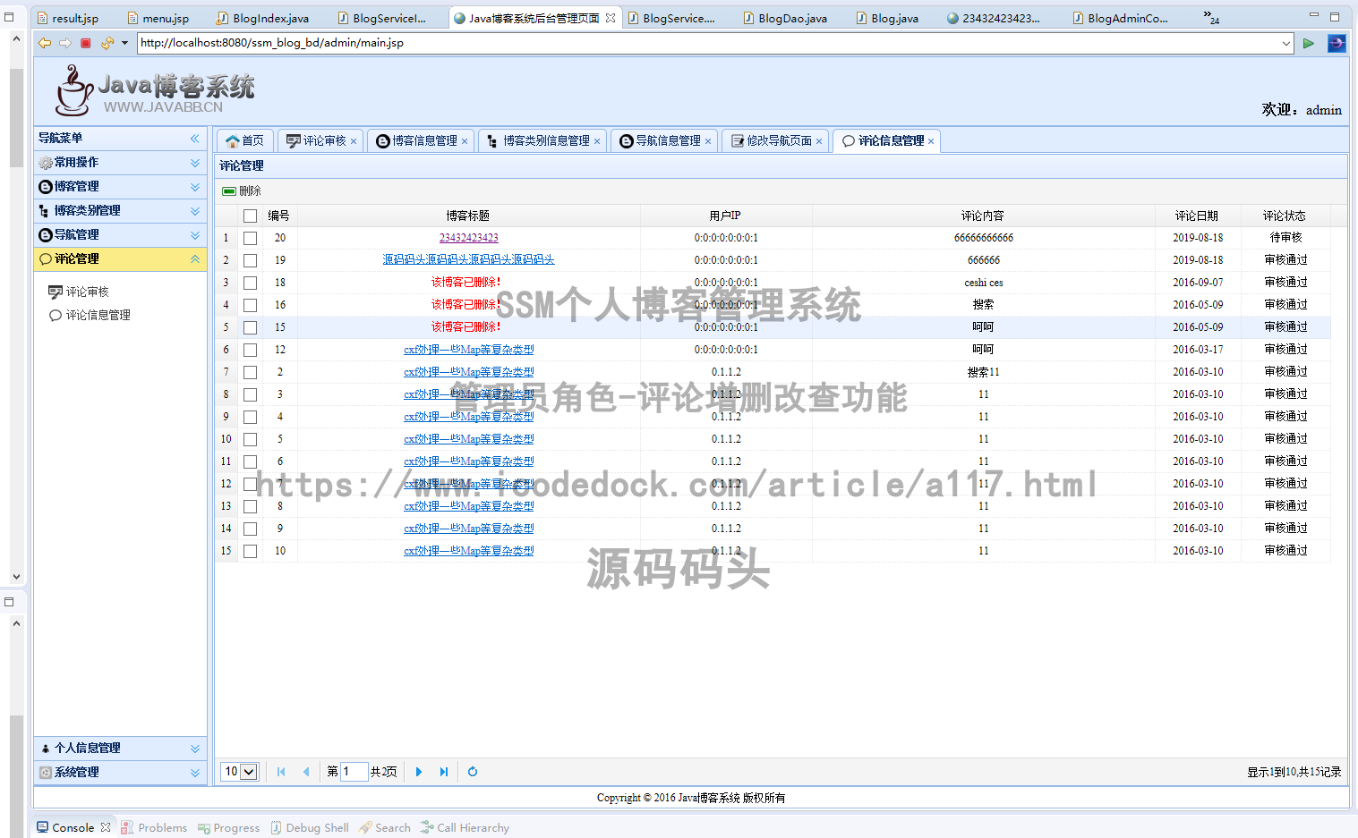Go to last page using the pagination icon

click(445, 771)
